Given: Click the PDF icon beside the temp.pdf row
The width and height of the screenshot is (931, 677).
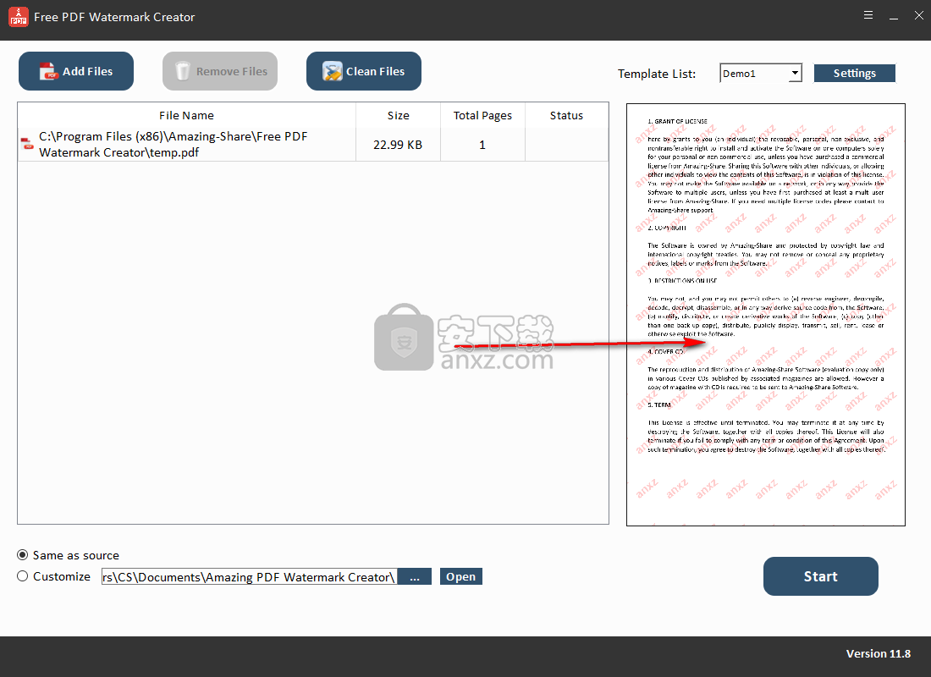Looking at the screenshot, I should (27, 144).
